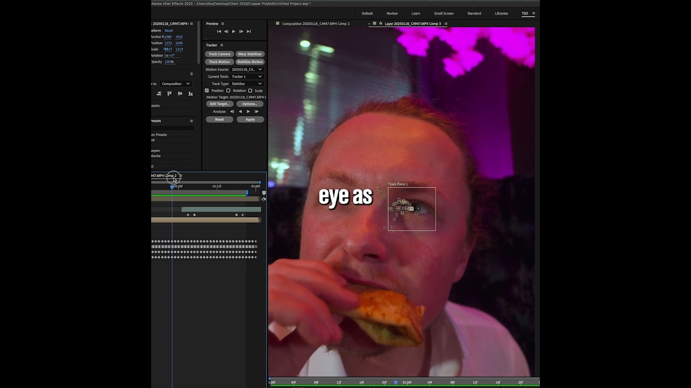Image resolution: width=691 pixels, height=388 pixels.
Task: Play the preview in Preview panel
Action: point(233,32)
